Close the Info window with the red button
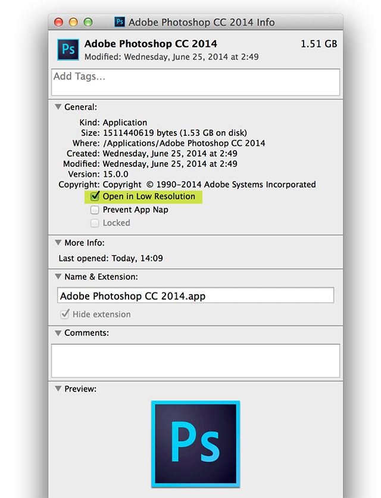 (x=59, y=22)
